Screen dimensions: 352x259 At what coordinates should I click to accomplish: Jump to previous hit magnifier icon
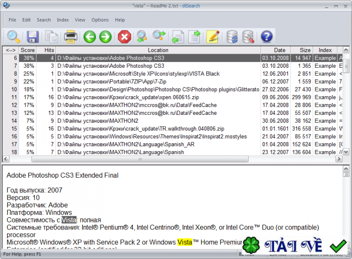point(142,36)
